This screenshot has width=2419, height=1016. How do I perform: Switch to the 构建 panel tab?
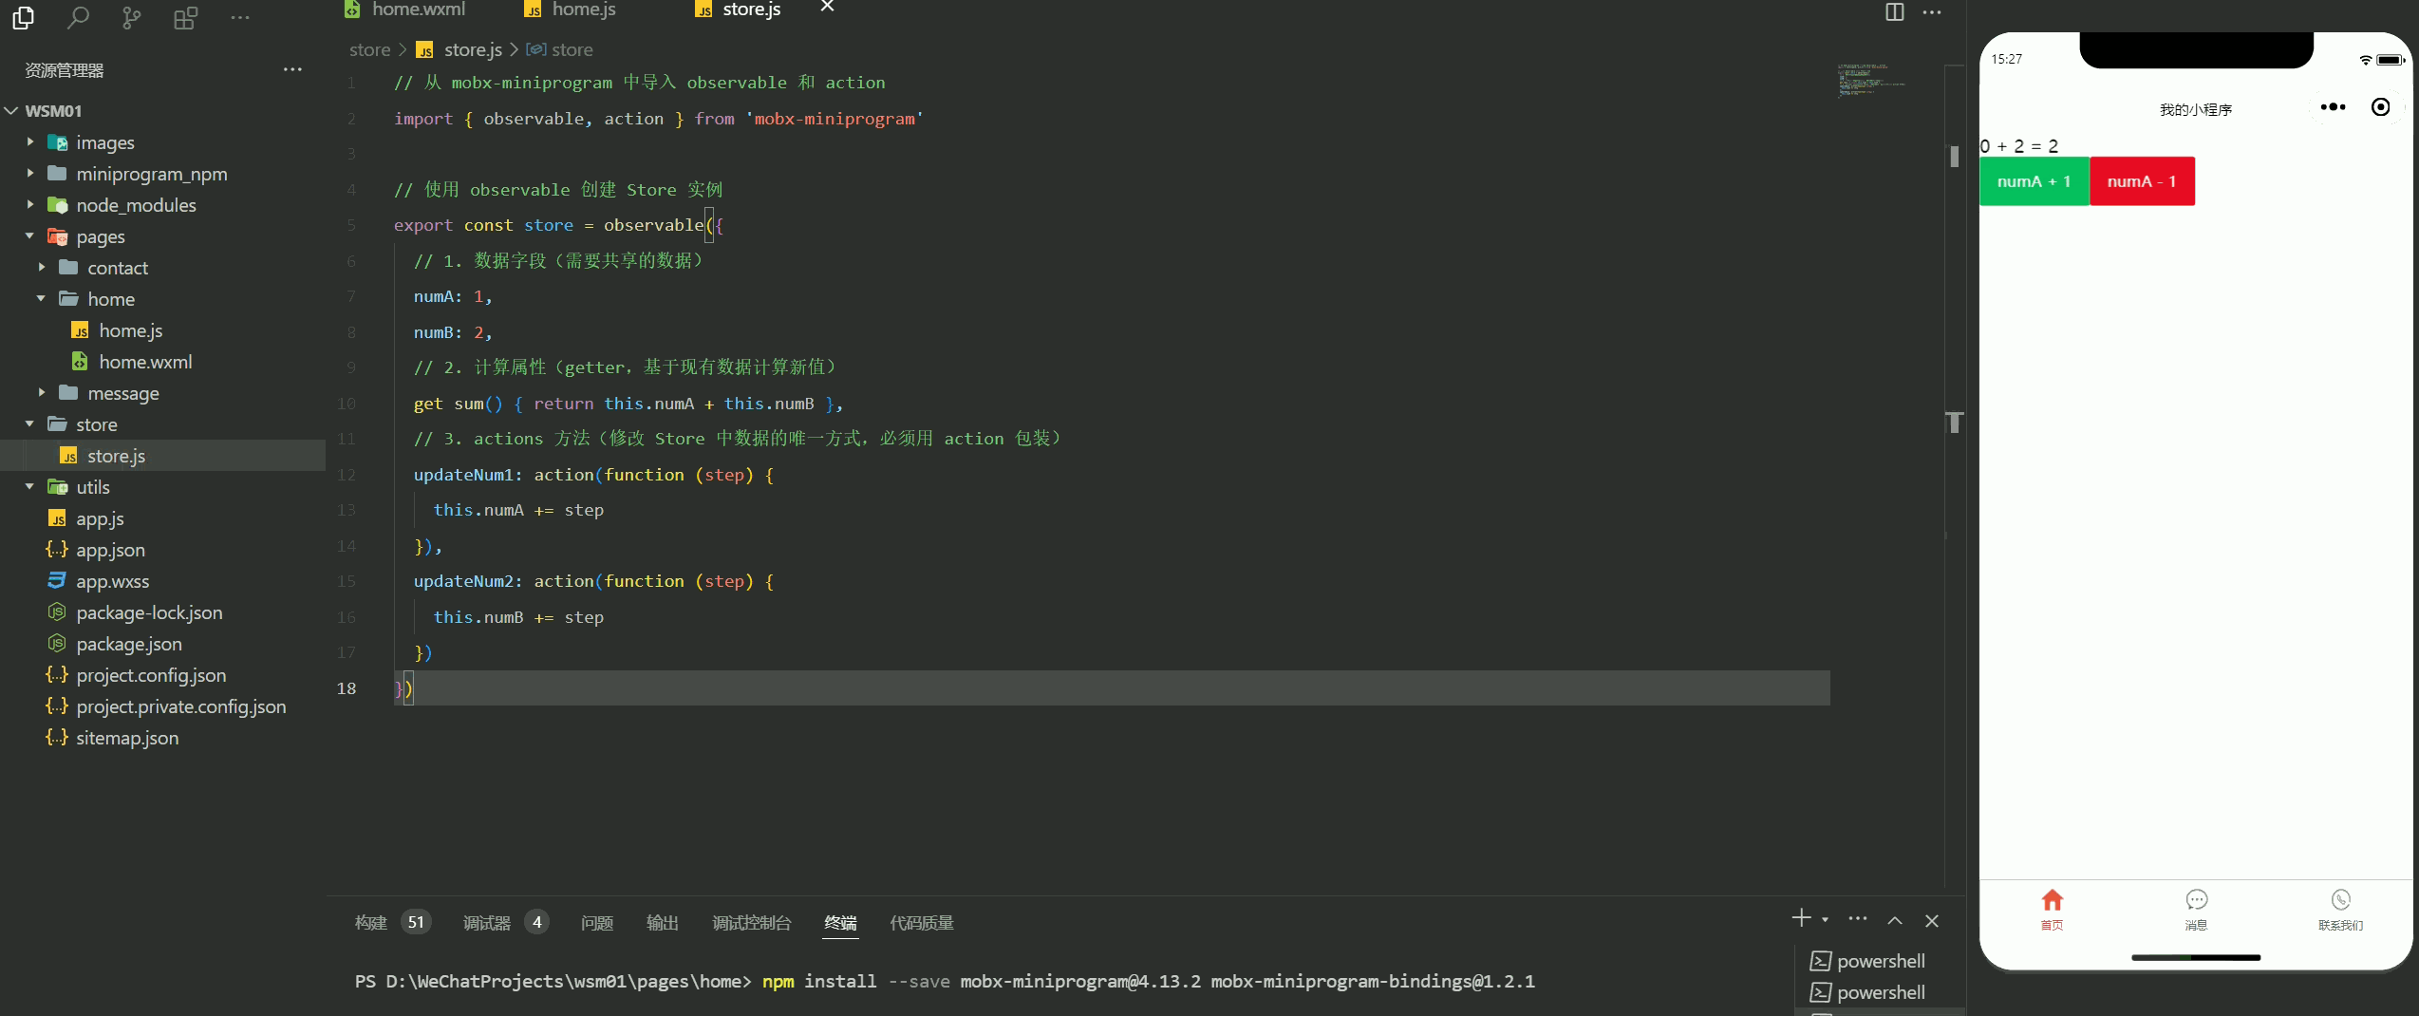tap(371, 922)
